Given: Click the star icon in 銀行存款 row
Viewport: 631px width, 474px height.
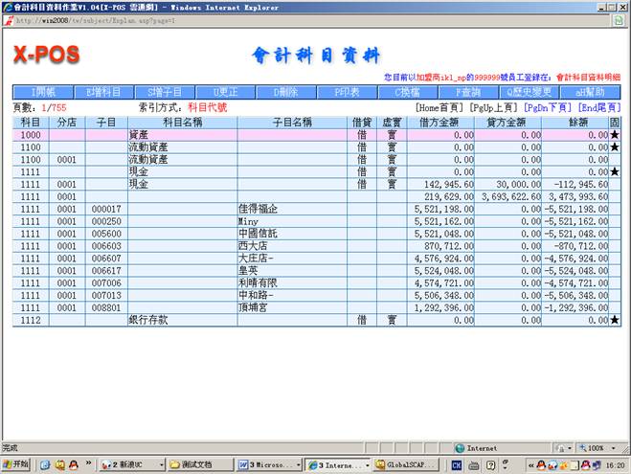Looking at the screenshot, I should coord(615,321).
